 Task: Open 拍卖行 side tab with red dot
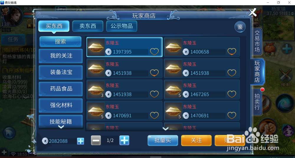257,102
